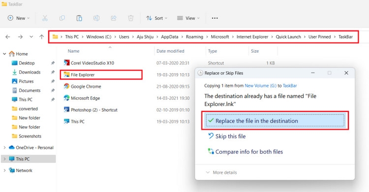The height and width of the screenshot is (192, 369).
Task: Select the highlighted This PC sidebar item
Action: click(28, 159)
